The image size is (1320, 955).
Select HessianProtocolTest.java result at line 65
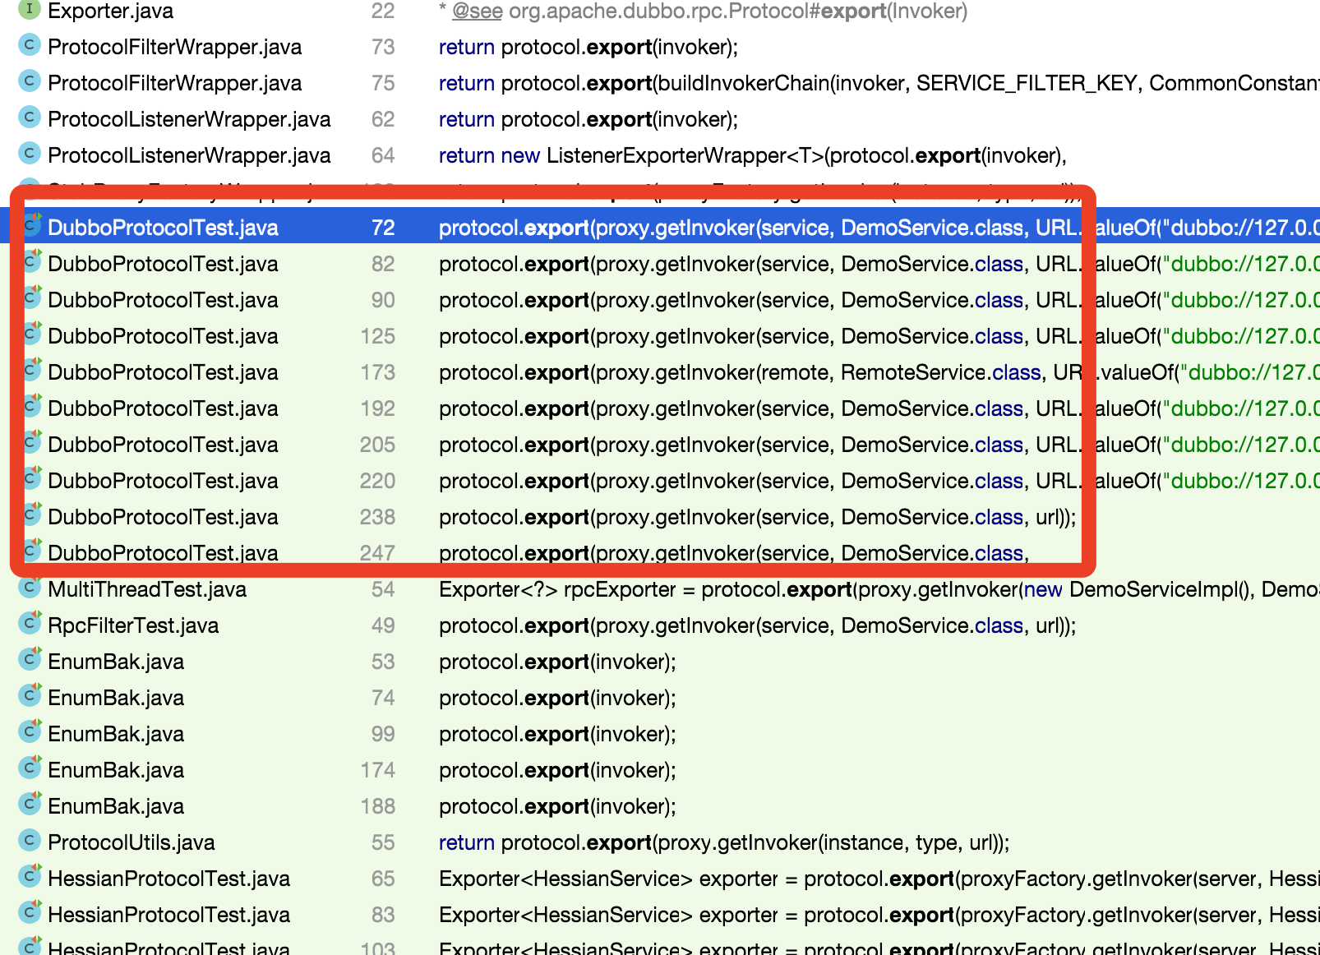[660, 879]
